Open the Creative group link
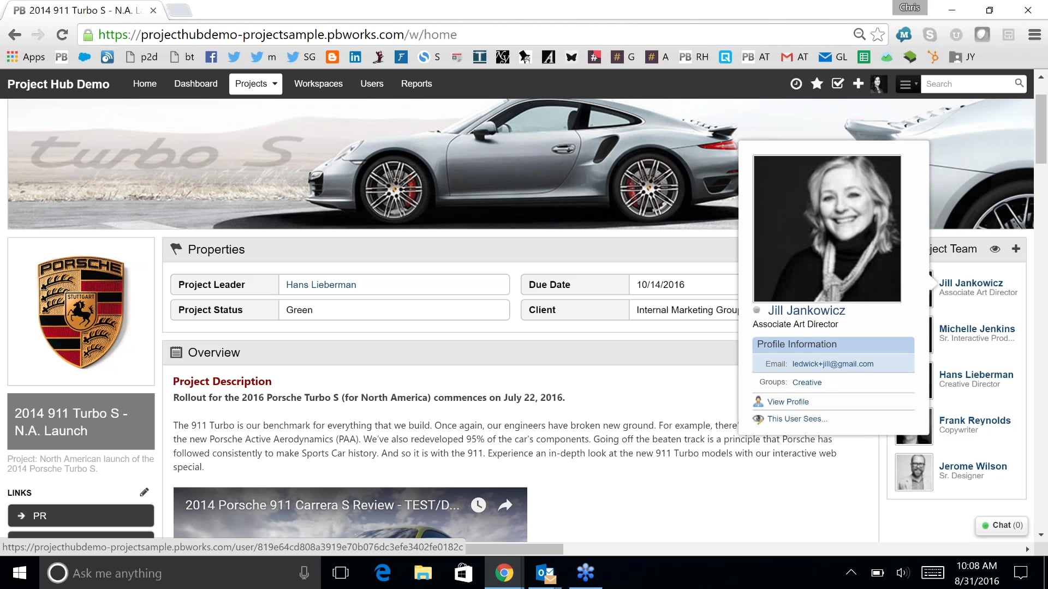This screenshot has height=589, width=1048. coord(807,382)
